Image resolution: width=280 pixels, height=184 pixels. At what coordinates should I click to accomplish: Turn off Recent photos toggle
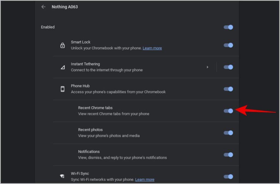pos(228,133)
